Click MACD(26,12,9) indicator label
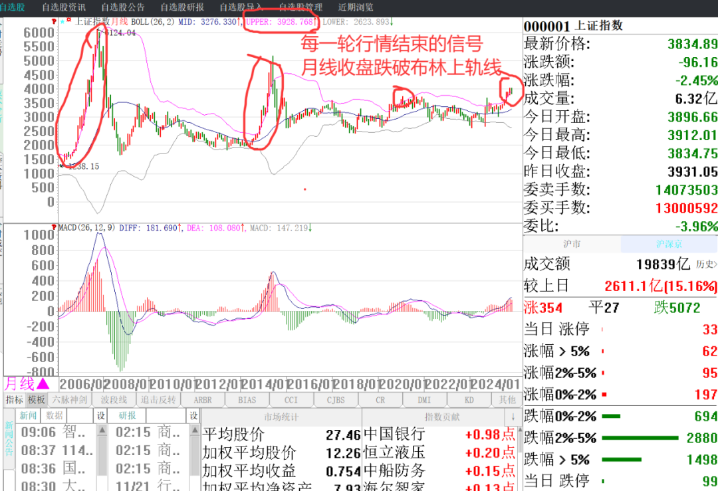This screenshot has width=718, height=491. pos(86,227)
